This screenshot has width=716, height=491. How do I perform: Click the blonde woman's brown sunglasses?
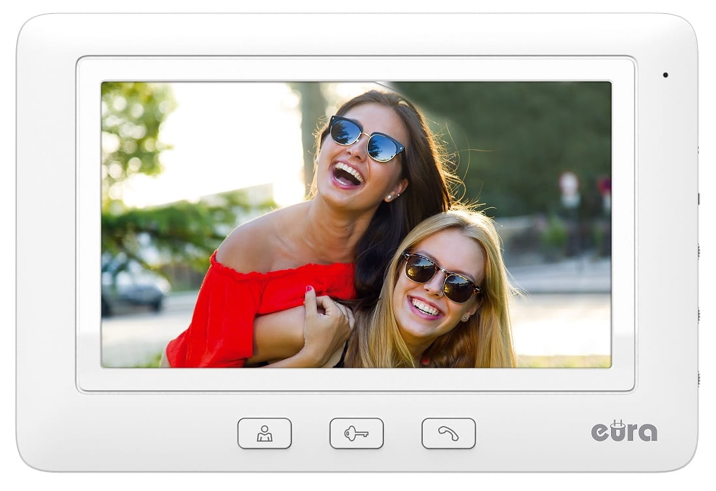pyautogui.click(x=441, y=276)
